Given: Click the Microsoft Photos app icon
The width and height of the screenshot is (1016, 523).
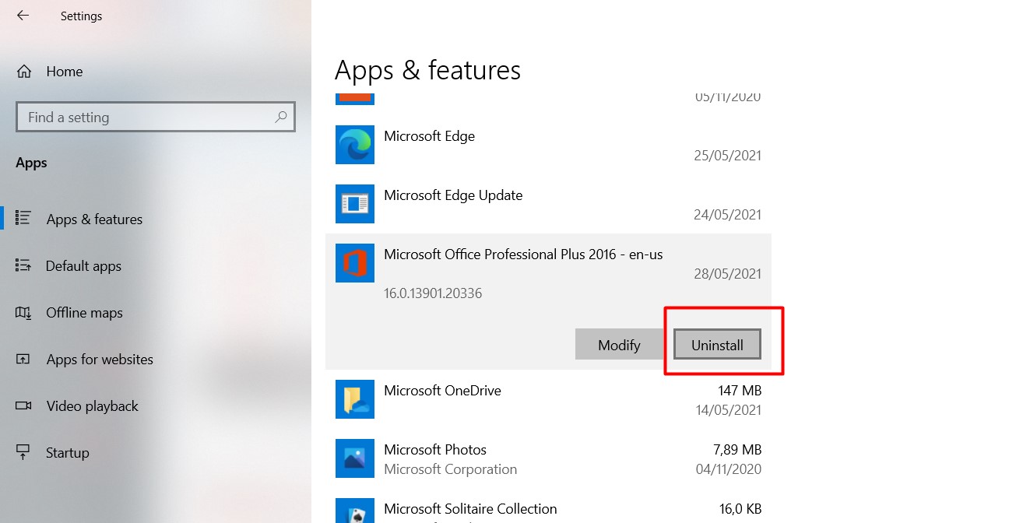Looking at the screenshot, I should click(x=355, y=458).
